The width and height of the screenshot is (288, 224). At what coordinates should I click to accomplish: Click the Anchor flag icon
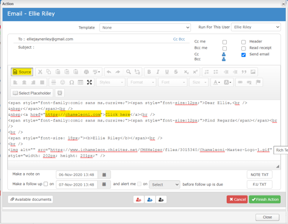tap(258, 83)
